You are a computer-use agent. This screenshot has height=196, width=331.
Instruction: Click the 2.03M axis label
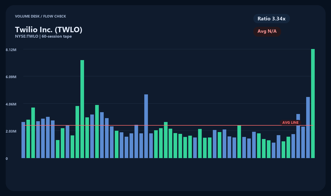pos(11,131)
